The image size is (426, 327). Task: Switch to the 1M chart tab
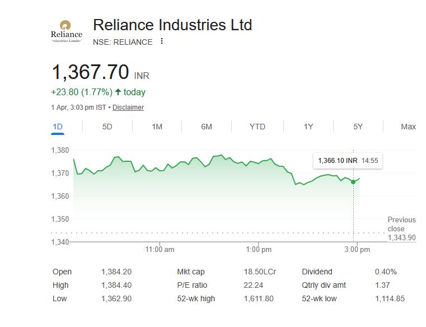pos(157,127)
